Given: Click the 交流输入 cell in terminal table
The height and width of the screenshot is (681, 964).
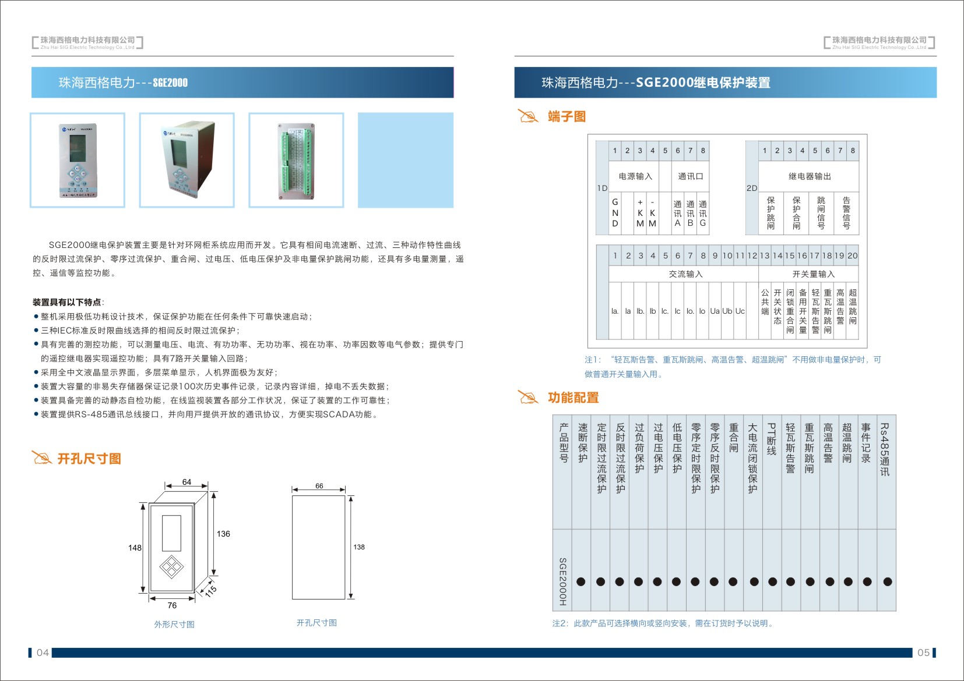Looking at the screenshot, I should point(685,274).
